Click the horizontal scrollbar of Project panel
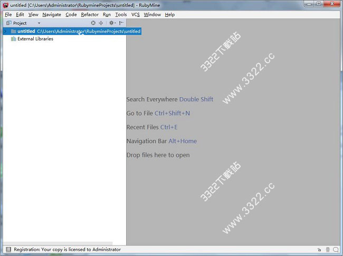The height and width of the screenshot is (256, 343). click(x=58, y=243)
